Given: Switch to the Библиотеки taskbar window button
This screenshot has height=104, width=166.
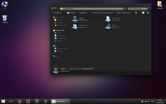Looking at the screenshot, I should 60,101.
